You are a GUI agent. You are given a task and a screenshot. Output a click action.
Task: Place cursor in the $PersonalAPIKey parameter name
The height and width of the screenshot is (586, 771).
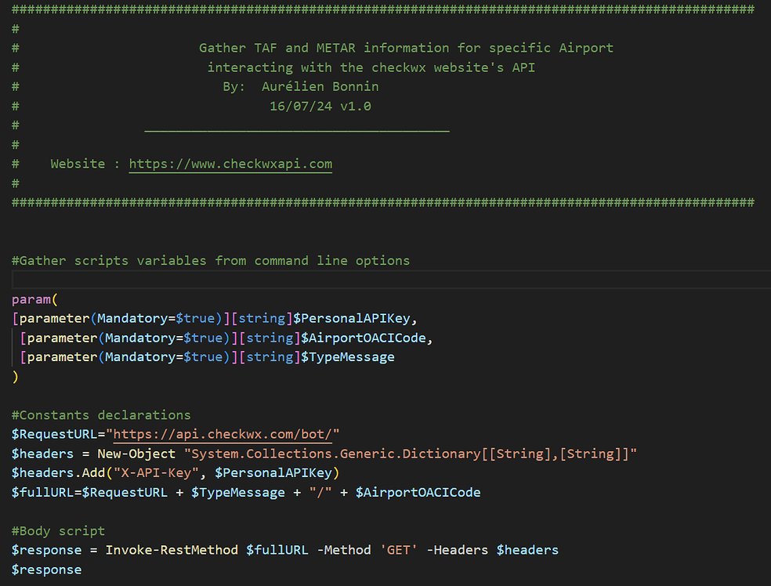pos(360,318)
